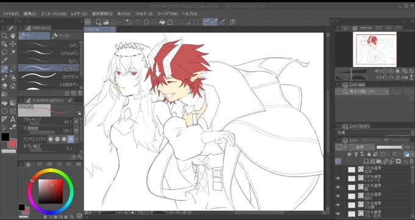Hide the レイヤー6 layer
415x220 pixels.
click(x=337, y=179)
